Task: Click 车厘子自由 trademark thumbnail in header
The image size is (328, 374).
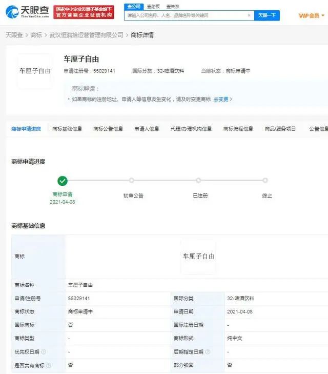Action: [35, 71]
